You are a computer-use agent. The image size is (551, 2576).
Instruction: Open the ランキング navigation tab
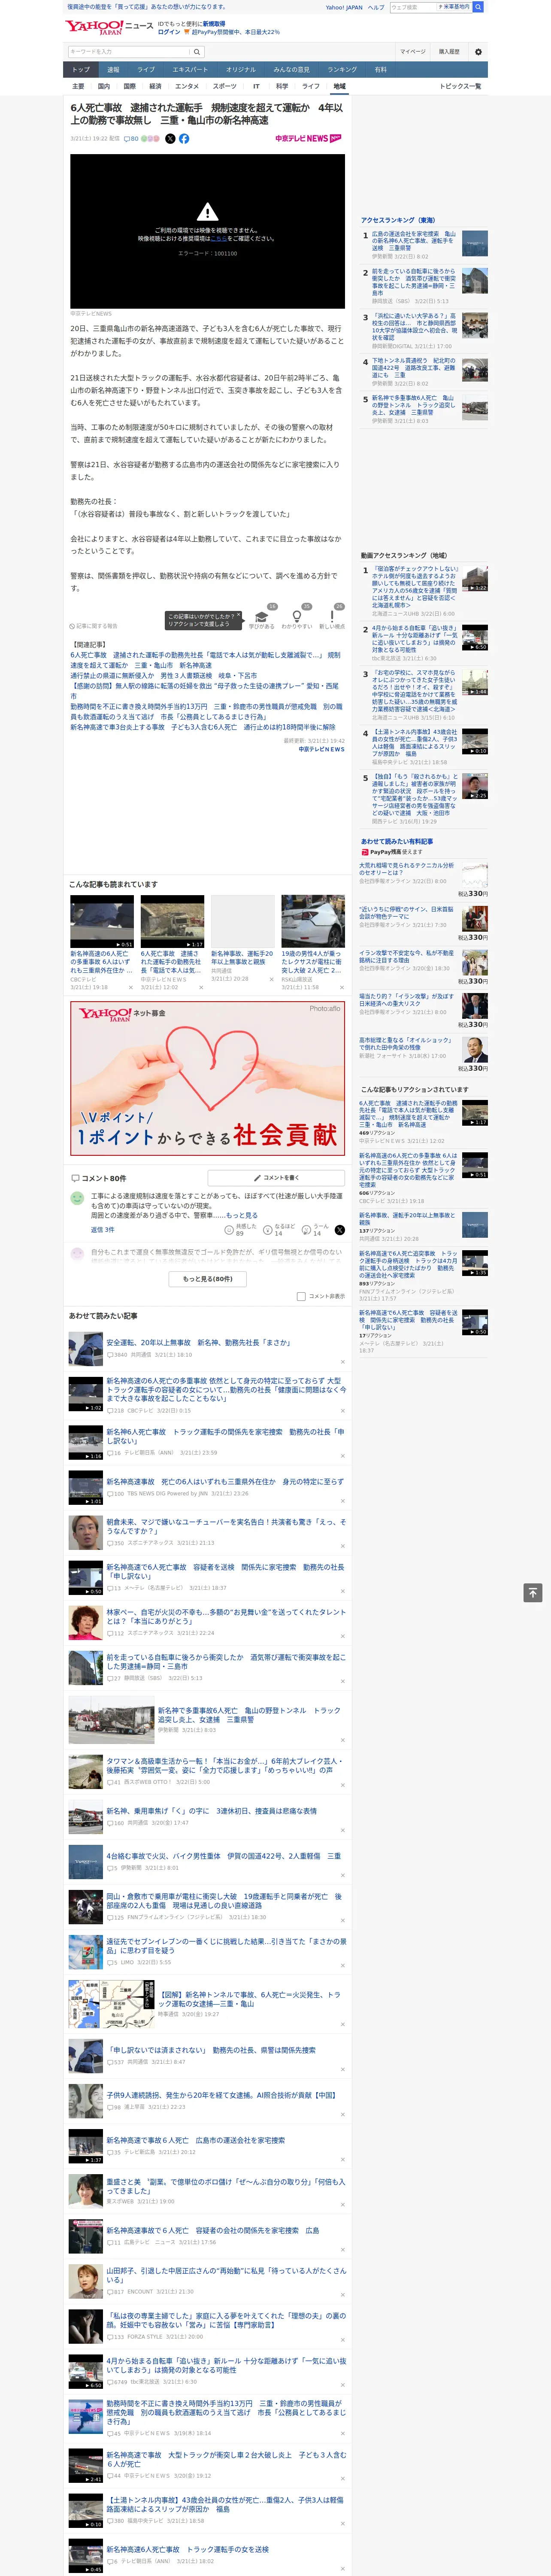(x=342, y=70)
